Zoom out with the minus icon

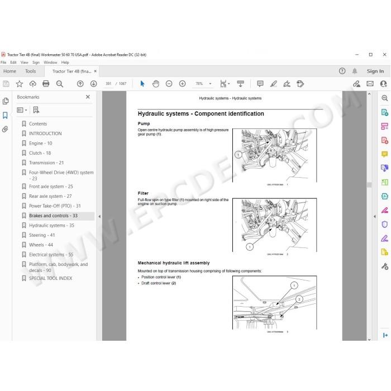point(169,84)
